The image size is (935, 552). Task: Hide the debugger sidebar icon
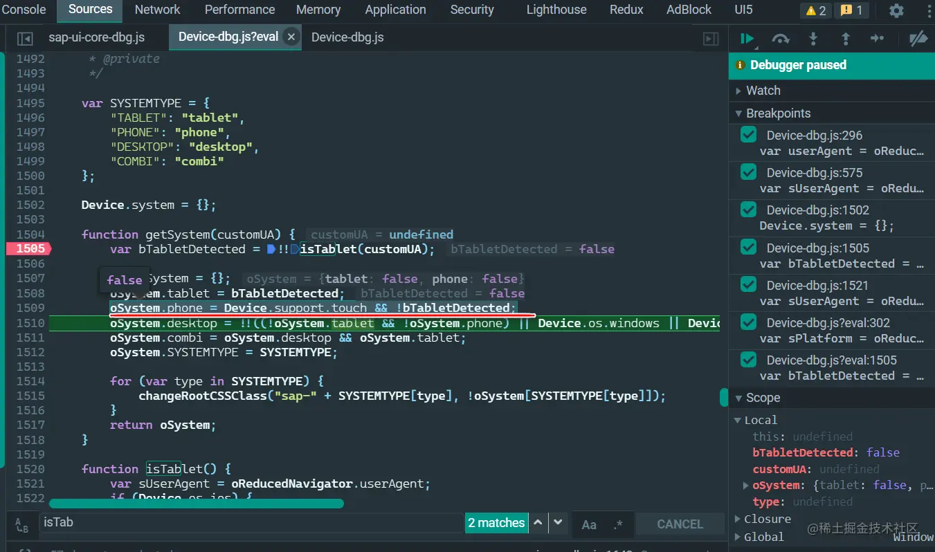tap(711, 39)
